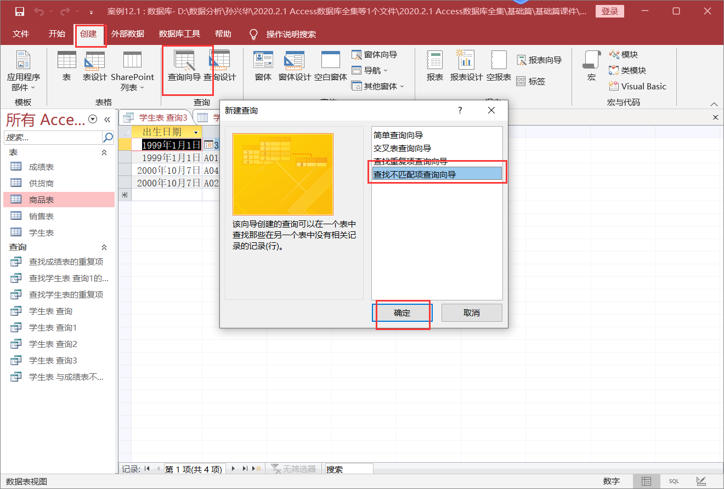Open the navigation pane category dropdown
This screenshot has height=489, width=724.
[93, 119]
